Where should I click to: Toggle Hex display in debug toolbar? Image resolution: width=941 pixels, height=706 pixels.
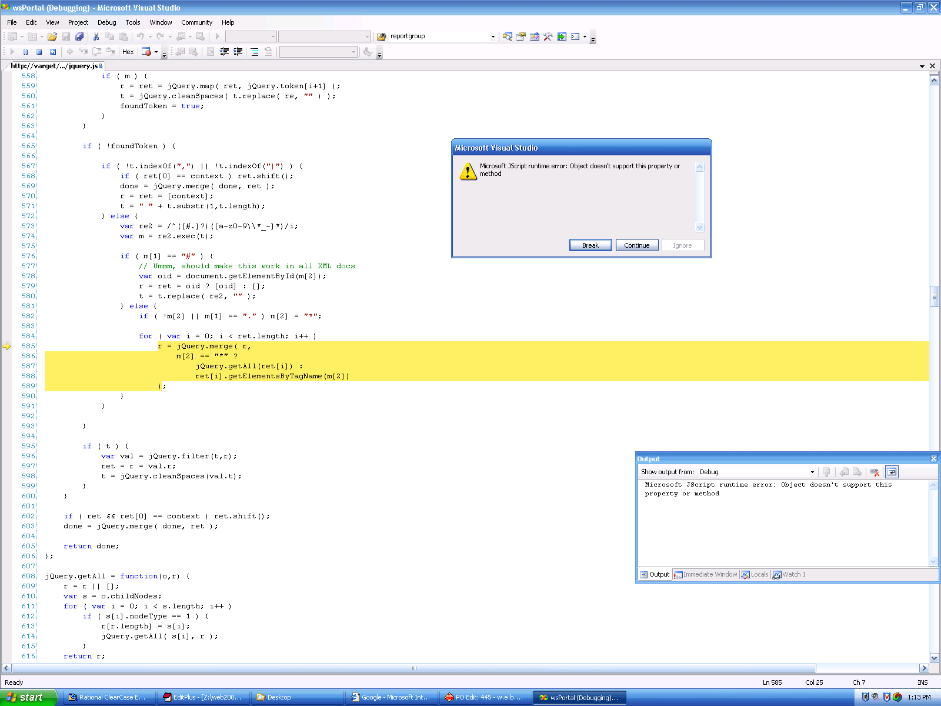[x=128, y=52]
